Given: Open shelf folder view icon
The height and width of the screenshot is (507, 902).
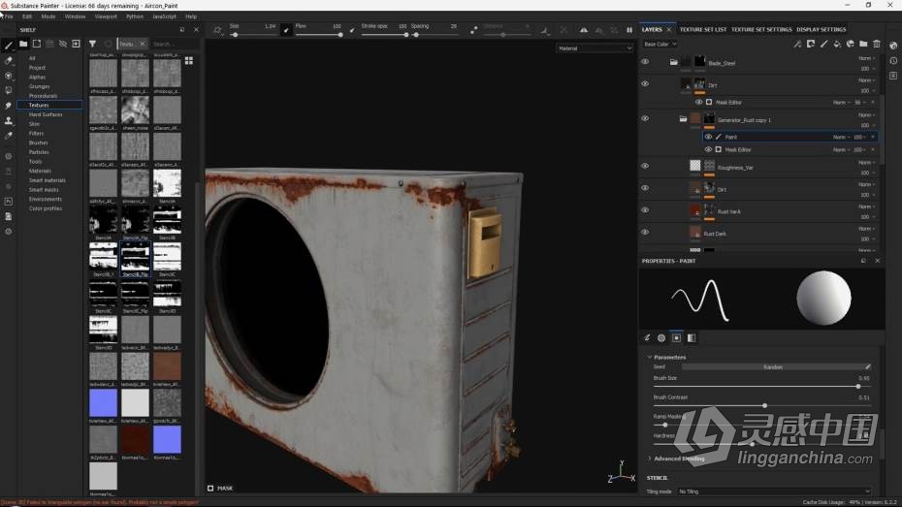Looking at the screenshot, I should click(x=23, y=44).
